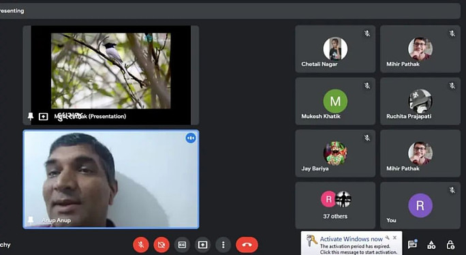Click the present now screen button
This screenshot has width=466, height=255.
203,245
